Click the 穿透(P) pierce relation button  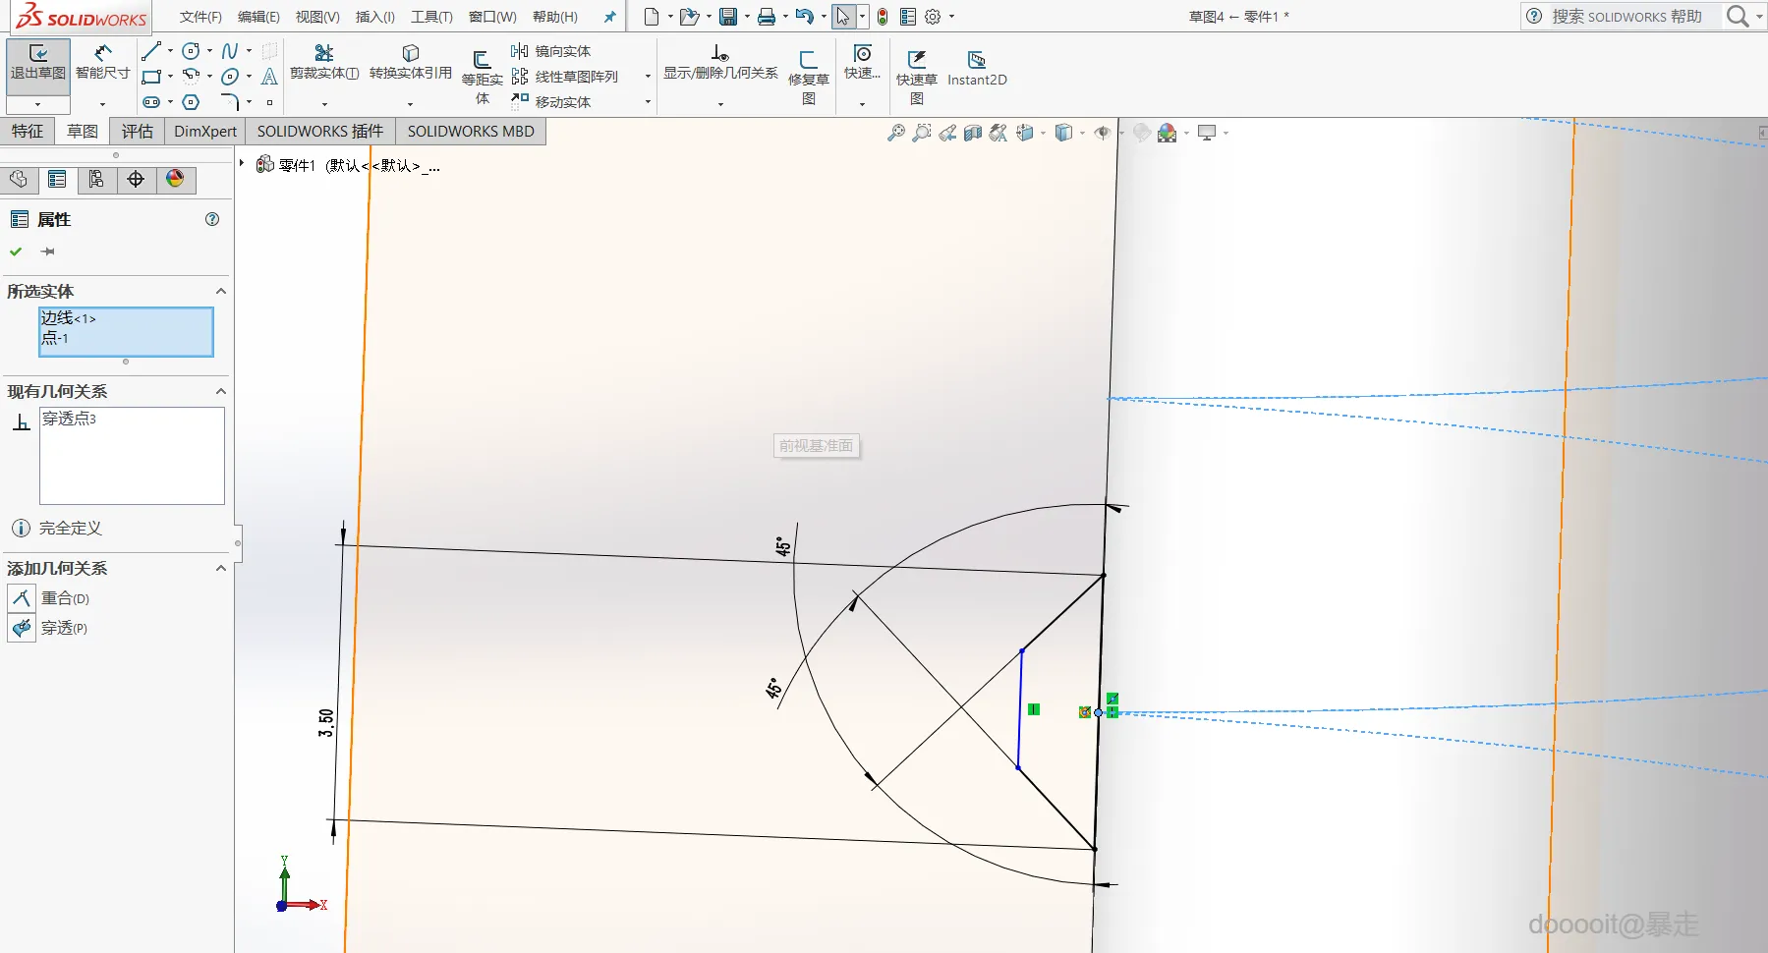pos(22,628)
